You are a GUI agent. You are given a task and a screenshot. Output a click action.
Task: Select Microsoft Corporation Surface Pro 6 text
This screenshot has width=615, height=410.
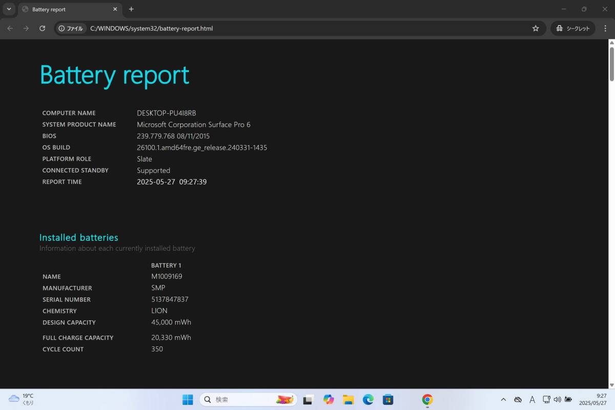pos(194,125)
